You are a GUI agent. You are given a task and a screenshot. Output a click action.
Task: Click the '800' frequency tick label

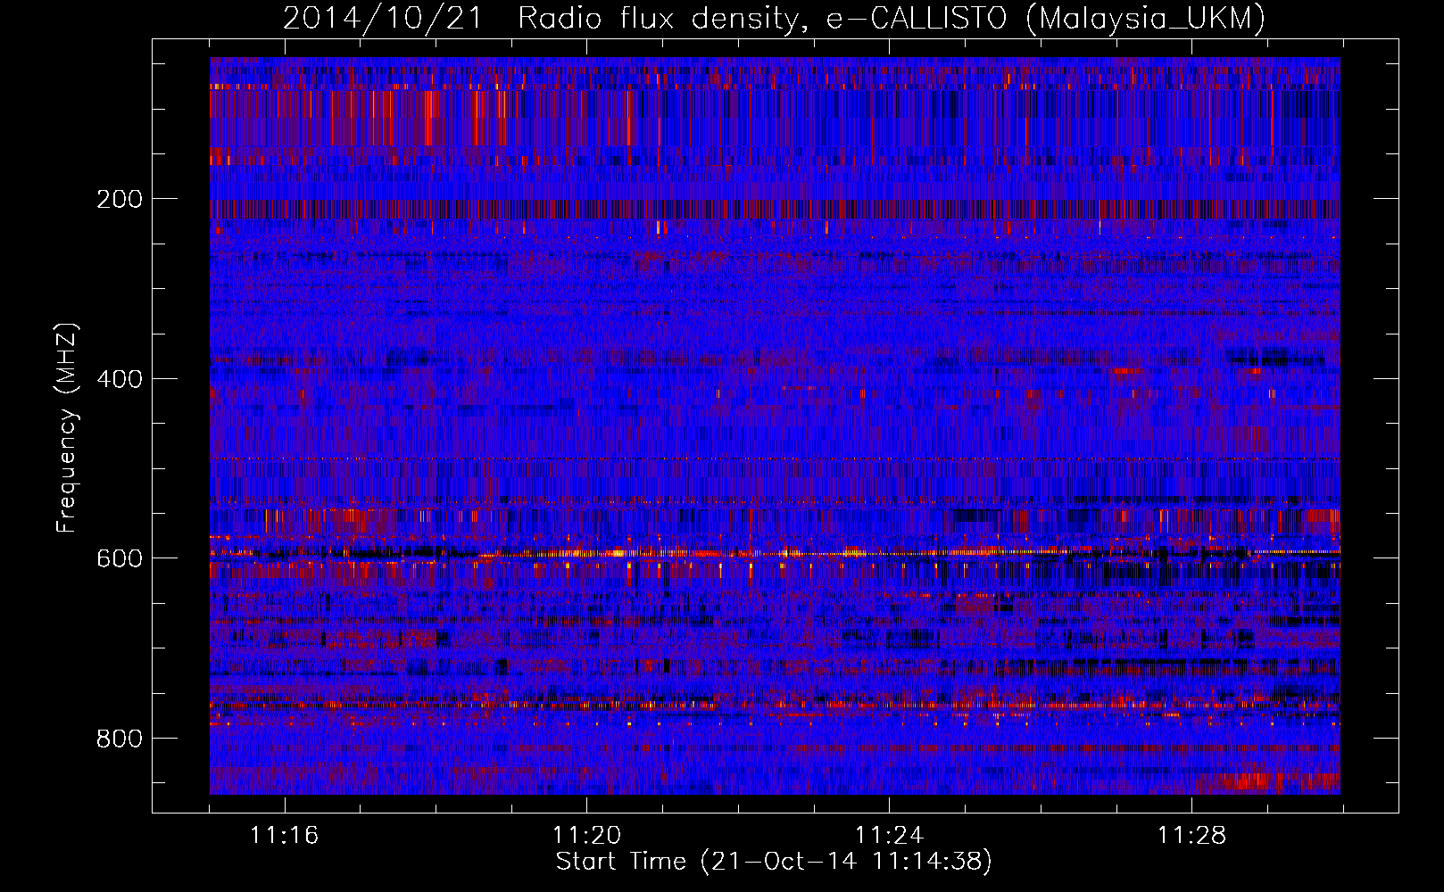pos(119,739)
